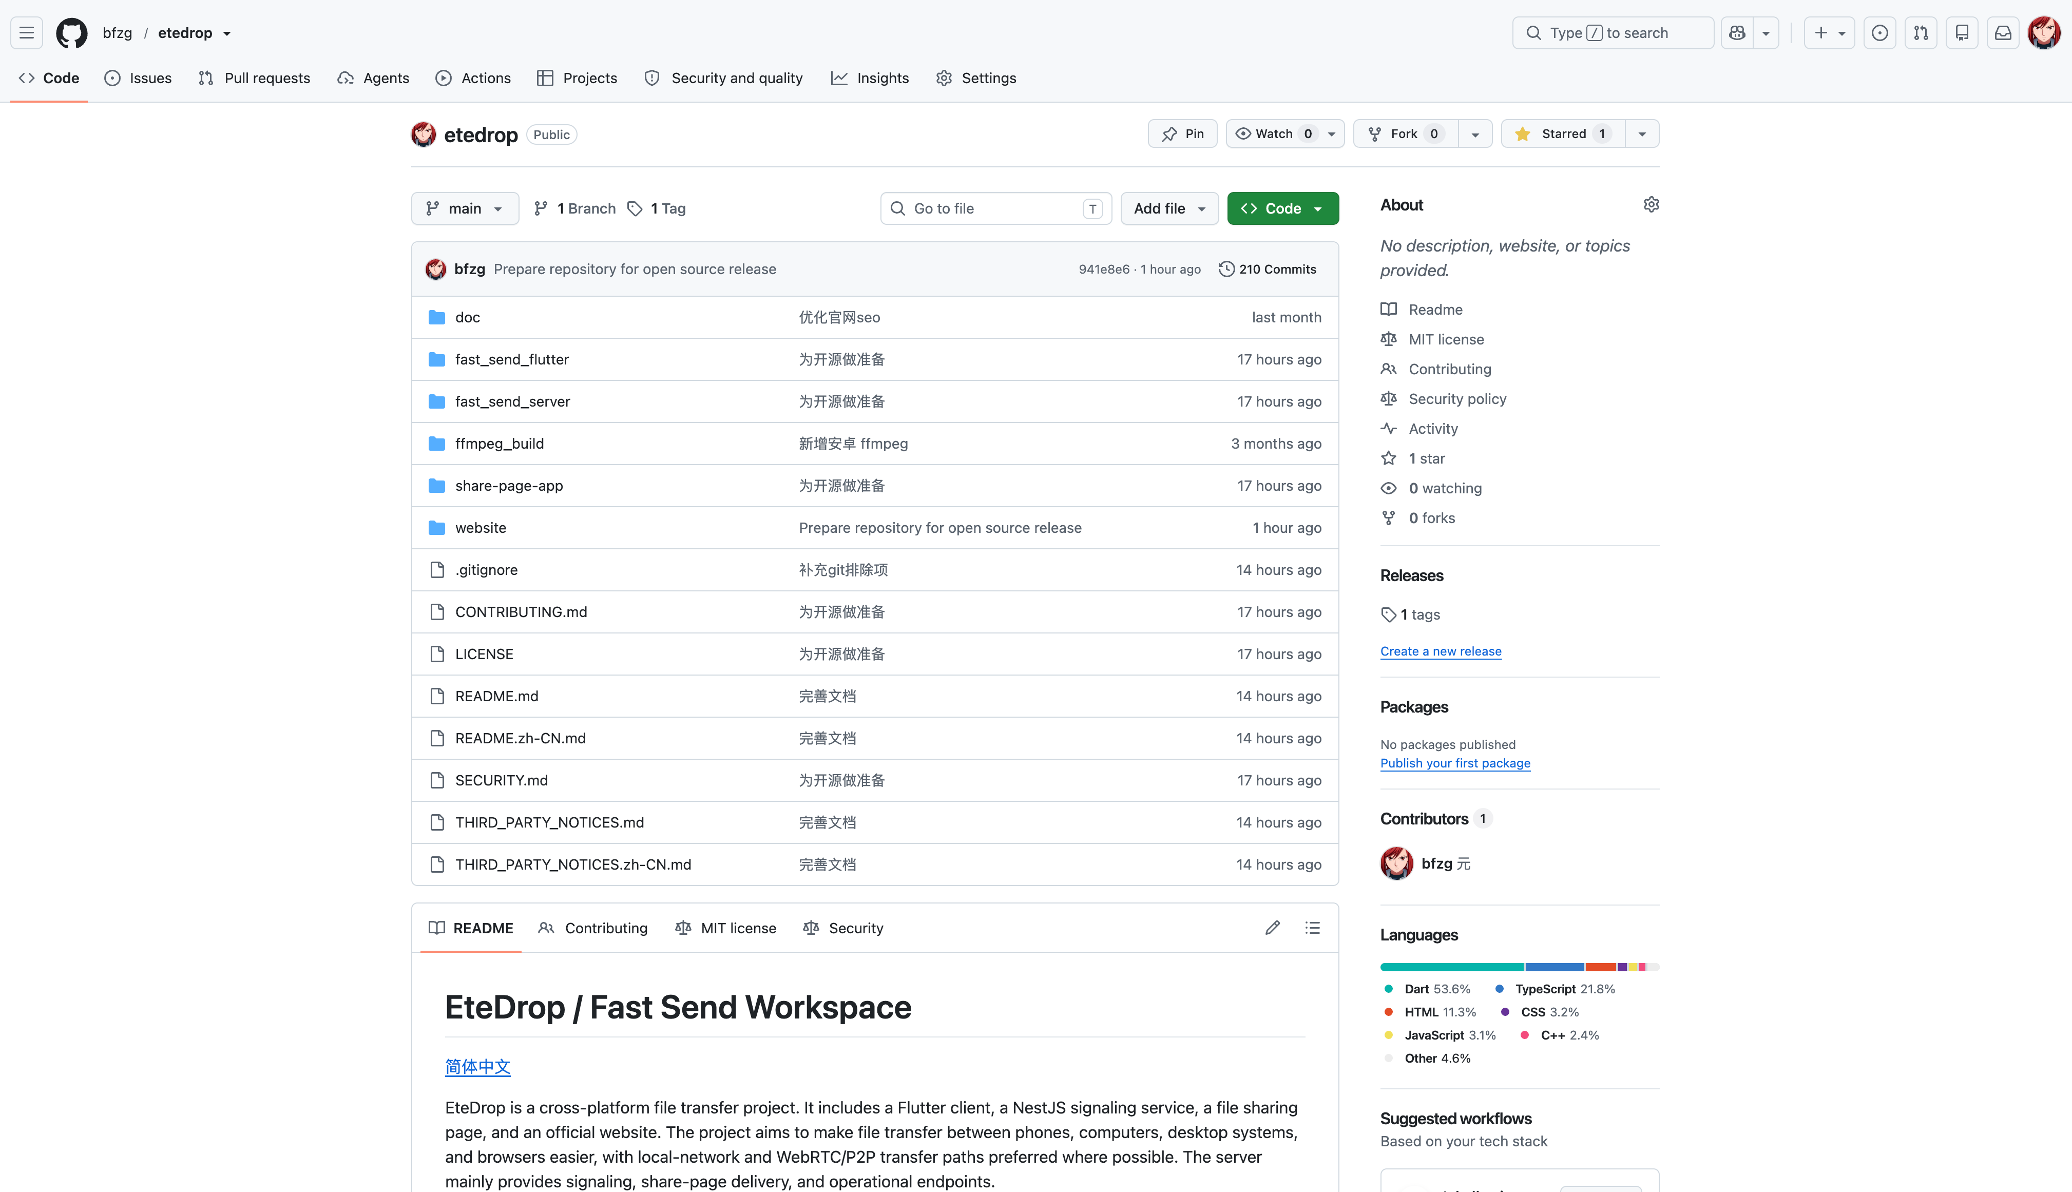2072x1192 pixels.
Task: Switch to the Contributing tab in README panel
Action: pyautogui.click(x=593, y=928)
